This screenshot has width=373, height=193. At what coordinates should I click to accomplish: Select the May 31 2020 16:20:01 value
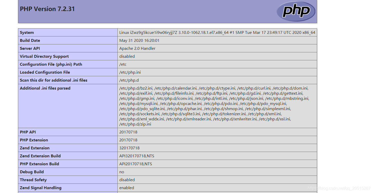(x=139, y=41)
